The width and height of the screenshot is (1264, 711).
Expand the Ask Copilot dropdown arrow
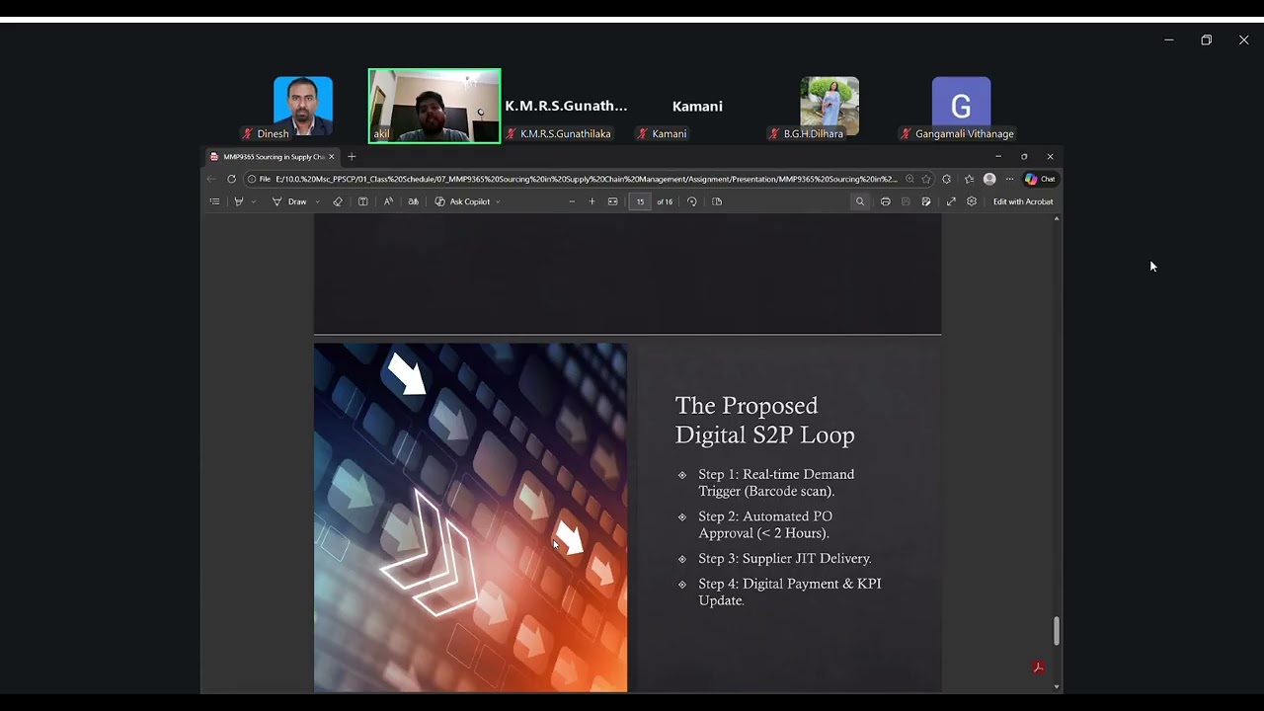pos(498,201)
